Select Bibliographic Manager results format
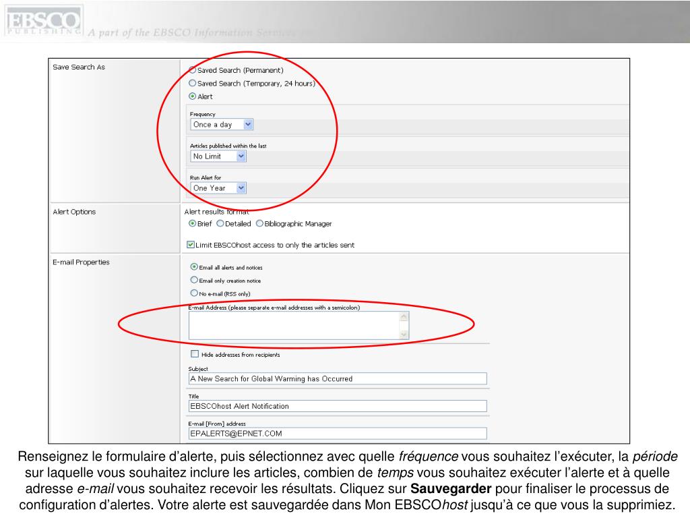This screenshot has width=690, height=518. [259, 224]
